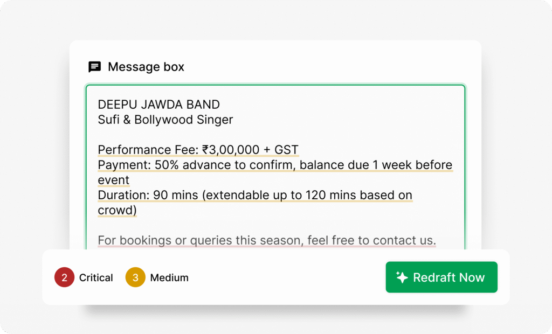Click the Sufi & Bollywood Singer line
Viewport: 552px width, 334px height.
pyautogui.click(x=165, y=120)
